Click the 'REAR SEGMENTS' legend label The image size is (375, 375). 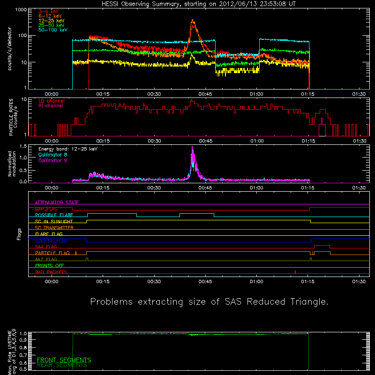pos(62,365)
